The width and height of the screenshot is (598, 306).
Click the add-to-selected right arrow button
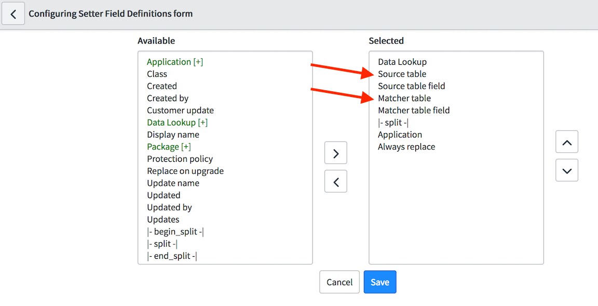point(336,153)
